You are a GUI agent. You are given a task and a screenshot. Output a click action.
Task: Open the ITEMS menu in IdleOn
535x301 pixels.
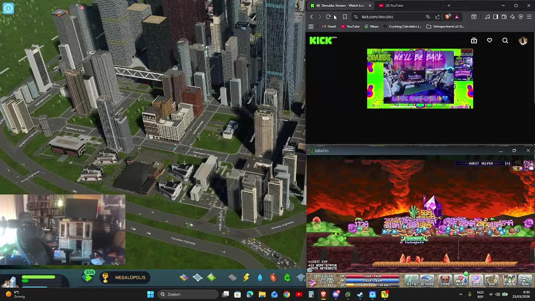[445, 281]
